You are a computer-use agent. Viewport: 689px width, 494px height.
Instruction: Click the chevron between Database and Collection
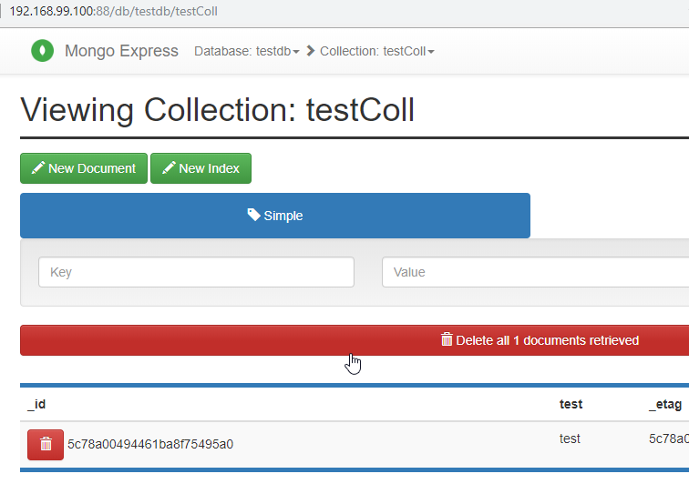310,51
